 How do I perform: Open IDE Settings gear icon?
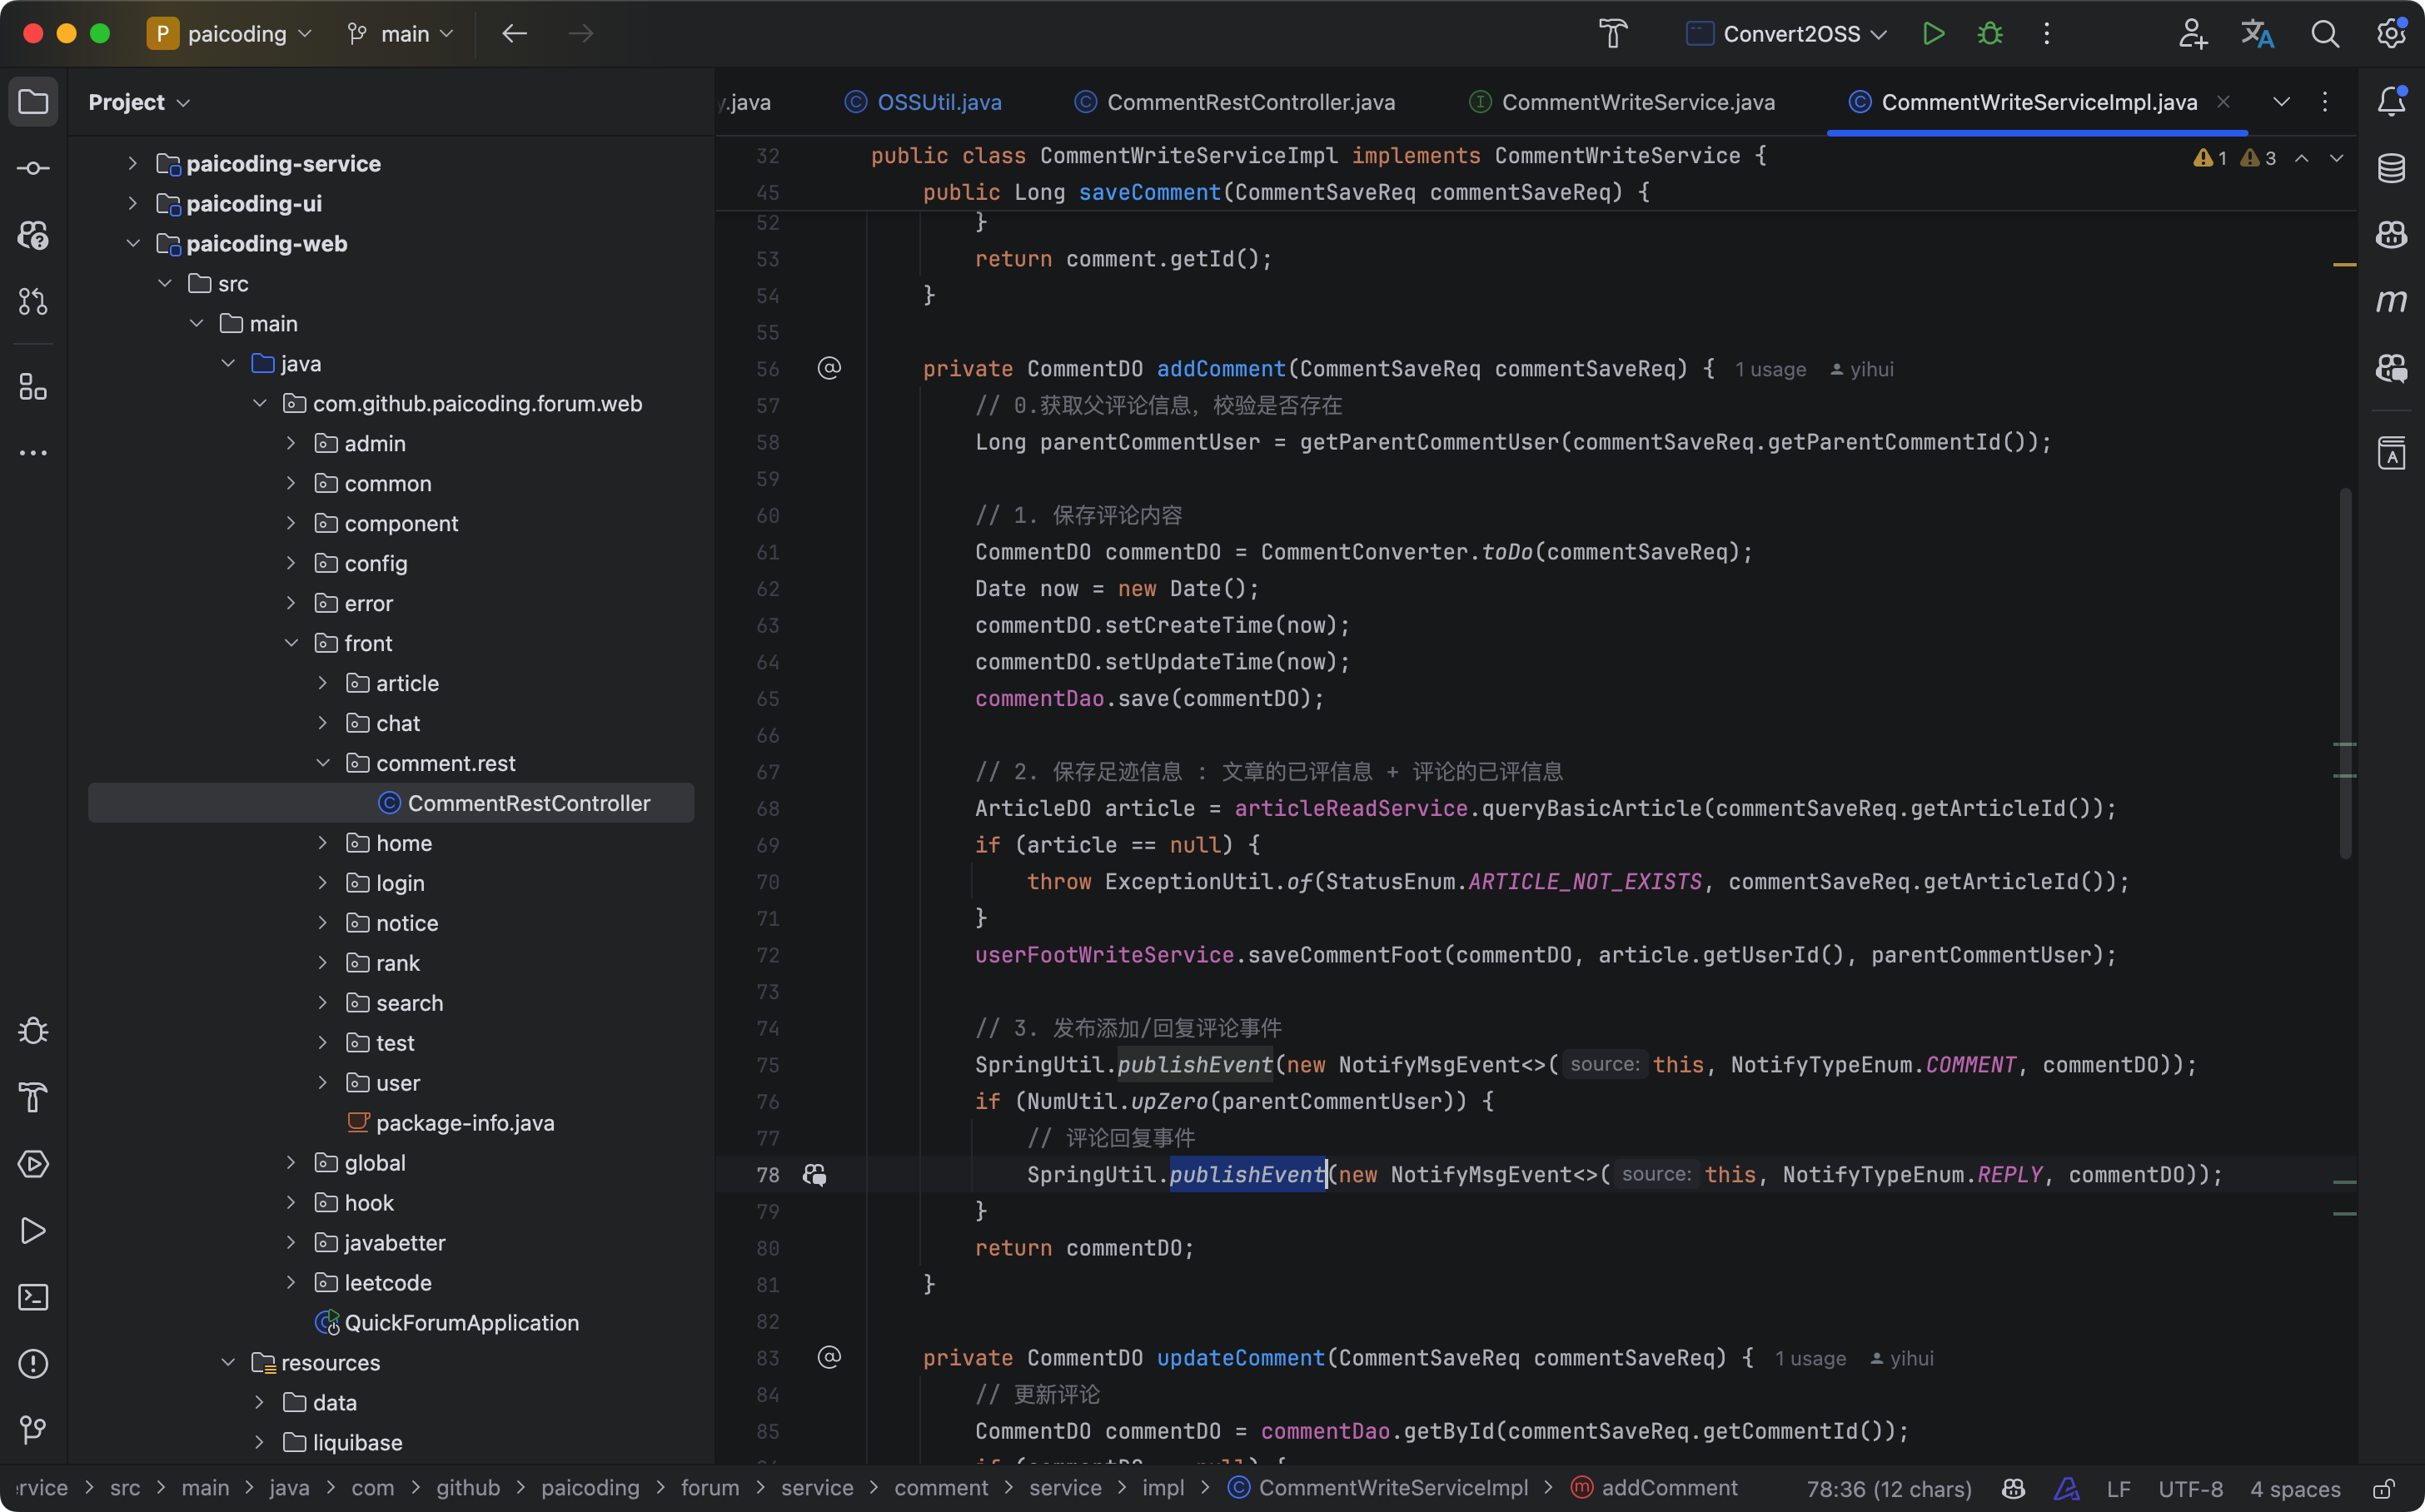(2391, 34)
